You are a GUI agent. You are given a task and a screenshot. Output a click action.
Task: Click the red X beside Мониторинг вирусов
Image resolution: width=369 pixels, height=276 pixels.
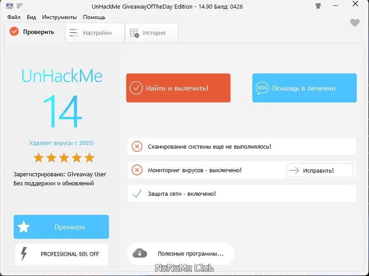[137, 170]
